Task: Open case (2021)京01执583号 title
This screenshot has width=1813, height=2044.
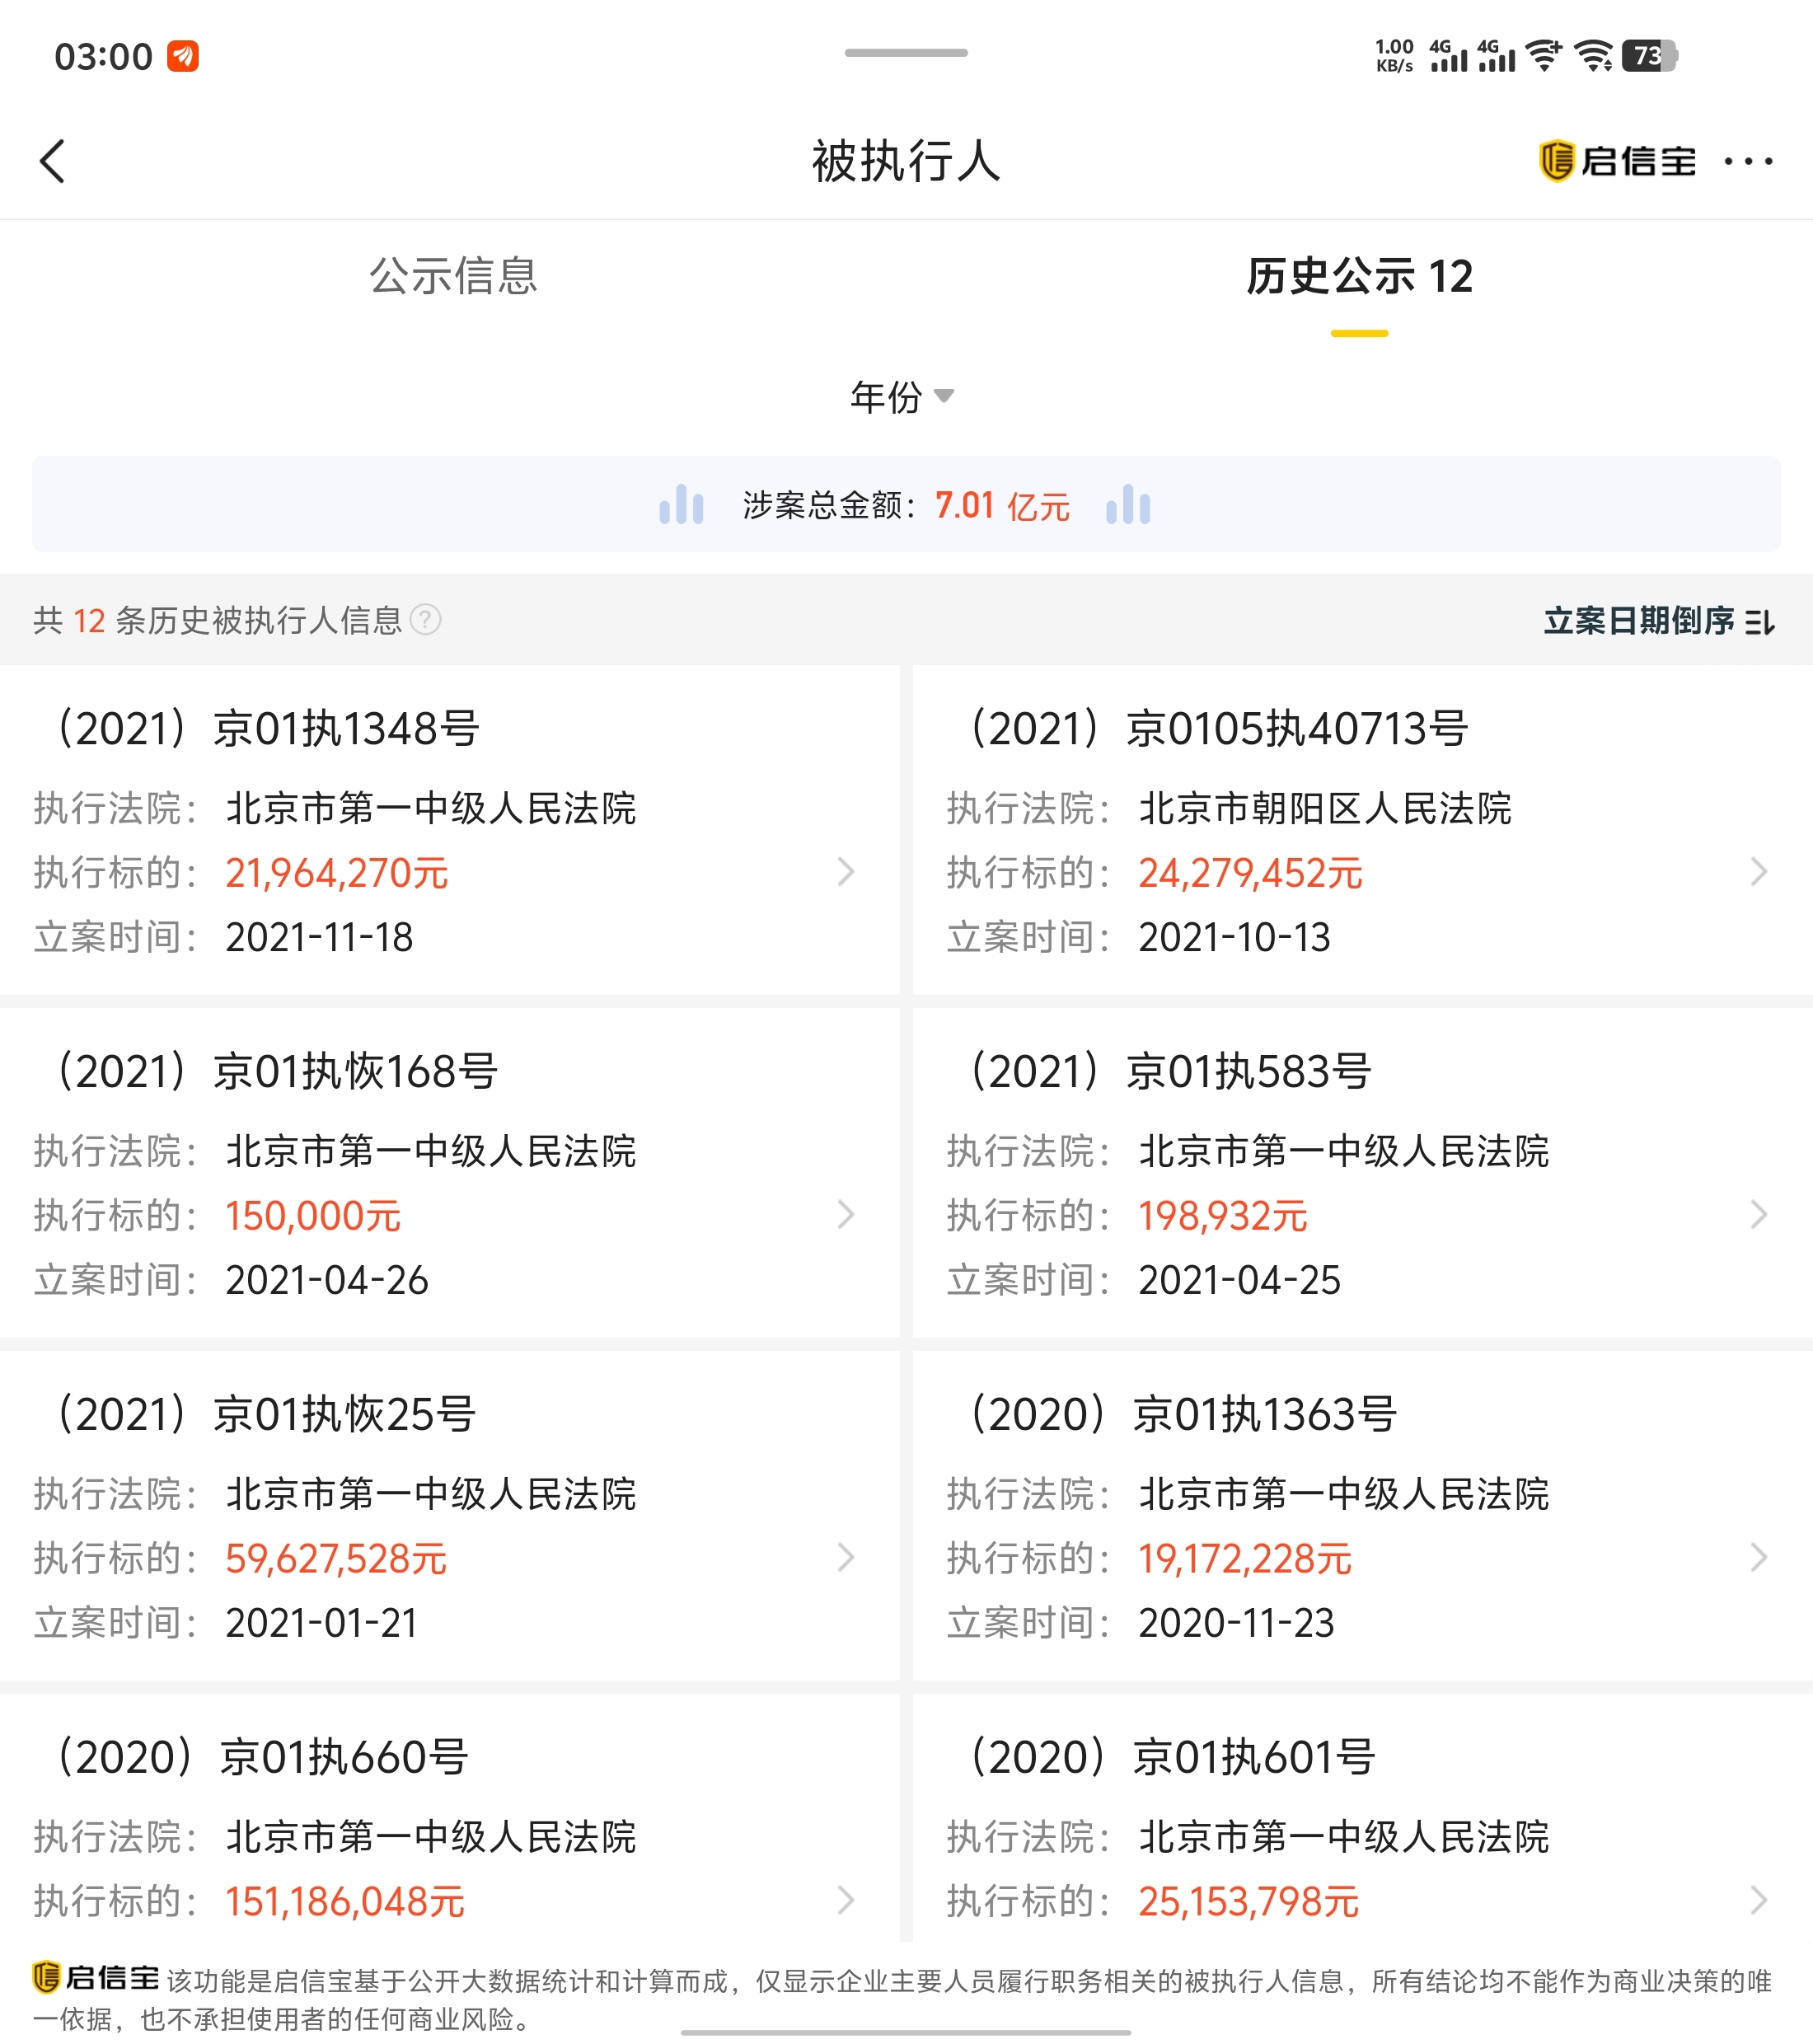Action: pos(1171,1071)
